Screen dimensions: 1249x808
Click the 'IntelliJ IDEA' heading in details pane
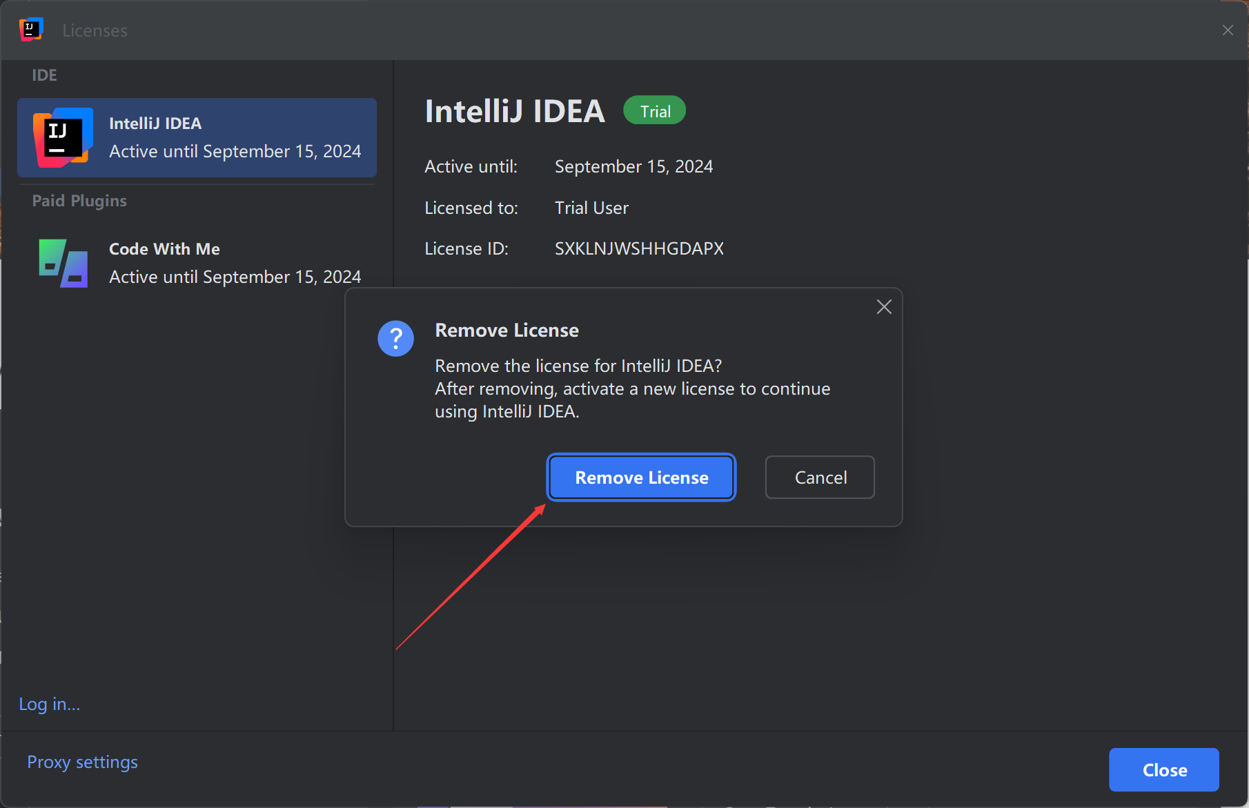[x=515, y=111]
